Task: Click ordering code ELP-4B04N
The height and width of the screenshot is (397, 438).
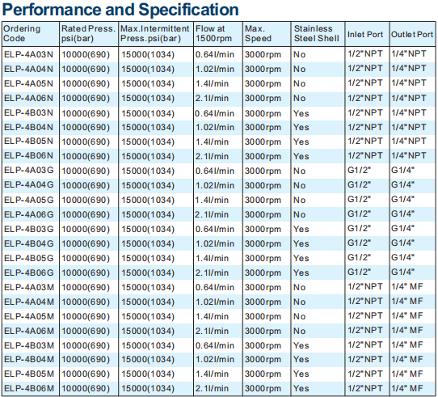Action: (28, 127)
